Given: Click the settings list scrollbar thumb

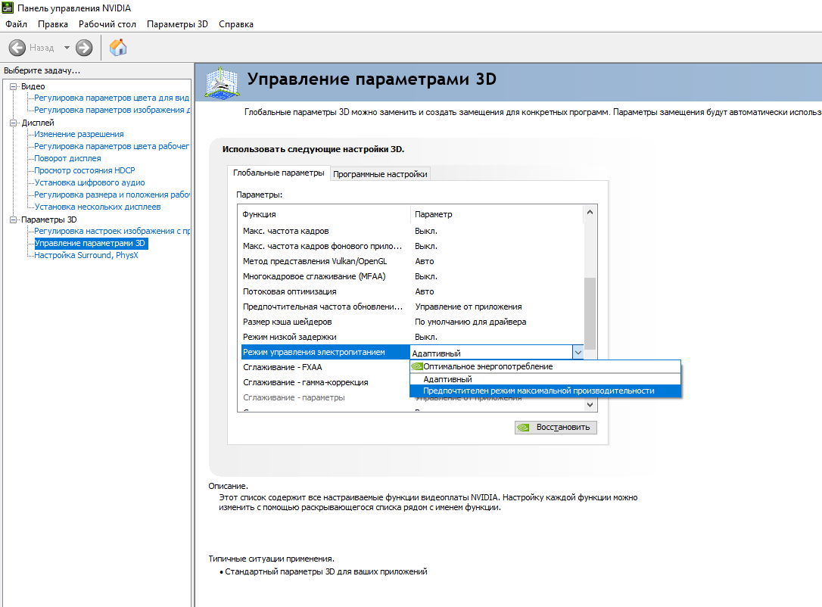Looking at the screenshot, I should [x=590, y=313].
